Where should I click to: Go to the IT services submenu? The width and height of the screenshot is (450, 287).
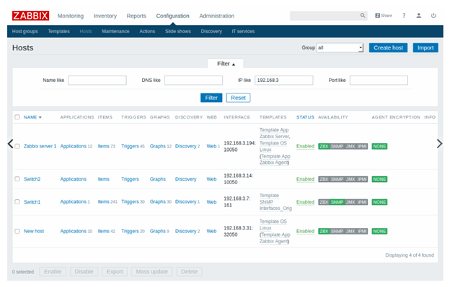[x=243, y=32]
